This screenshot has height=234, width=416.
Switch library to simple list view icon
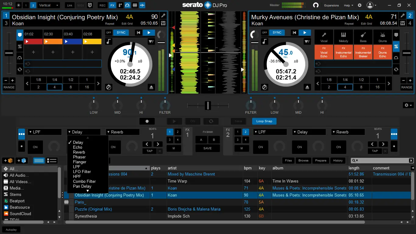(x=39, y=161)
